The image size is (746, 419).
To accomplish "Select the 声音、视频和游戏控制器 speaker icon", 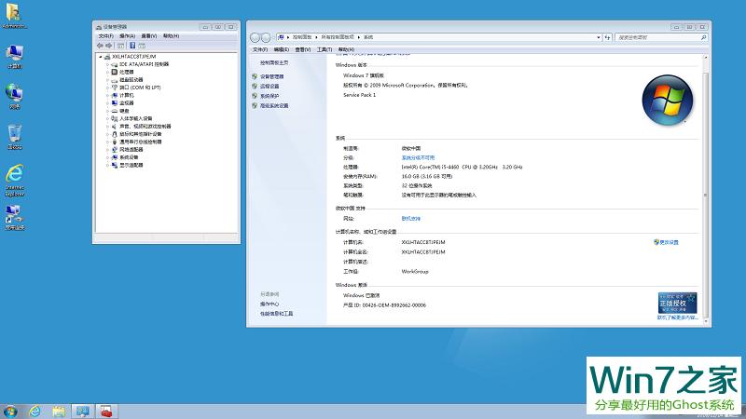I will [114, 127].
